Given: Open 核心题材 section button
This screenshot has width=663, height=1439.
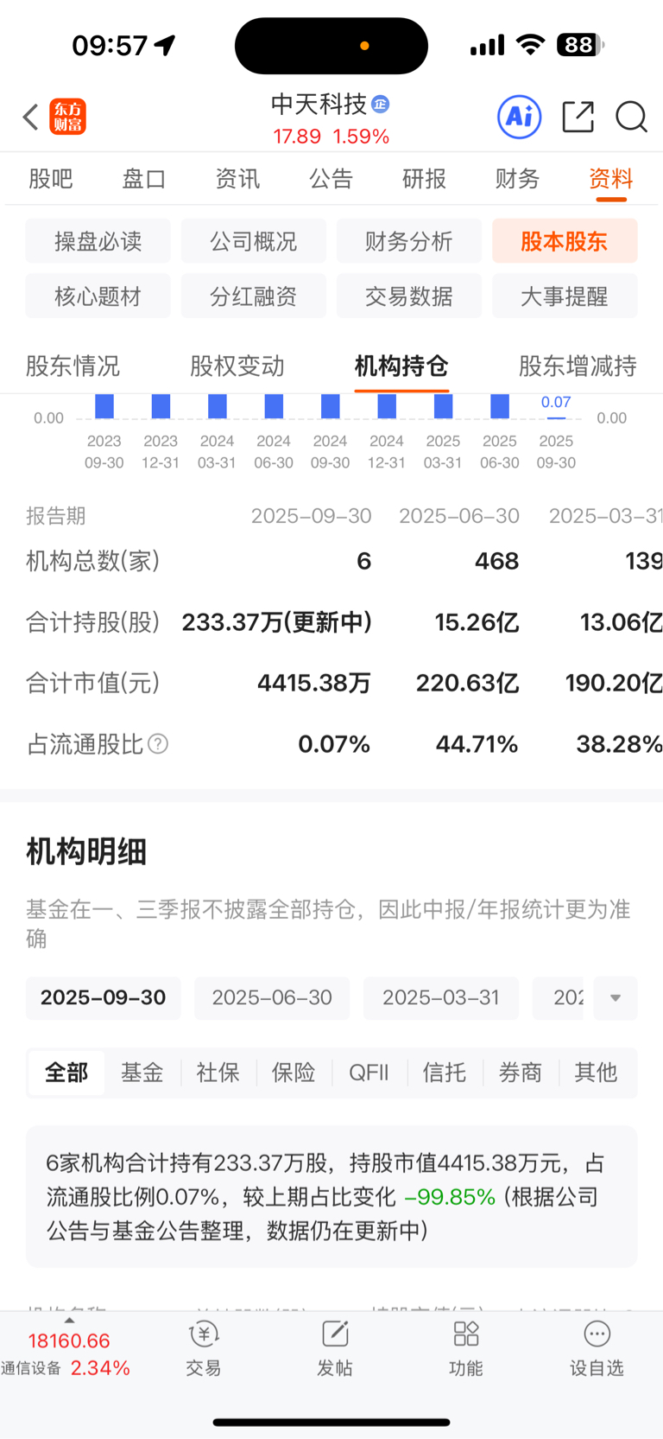Looking at the screenshot, I should tap(98, 296).
